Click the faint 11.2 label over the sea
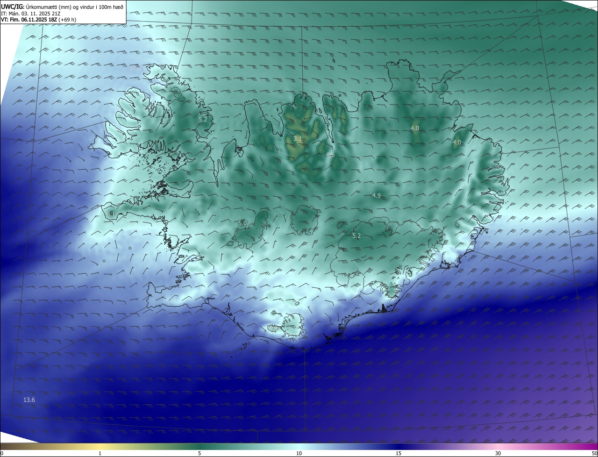This screenshot has width=598, height=457. point(135,68)
